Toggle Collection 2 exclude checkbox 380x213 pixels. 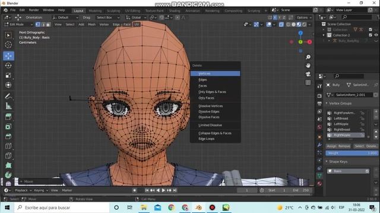tap(370, 35)
